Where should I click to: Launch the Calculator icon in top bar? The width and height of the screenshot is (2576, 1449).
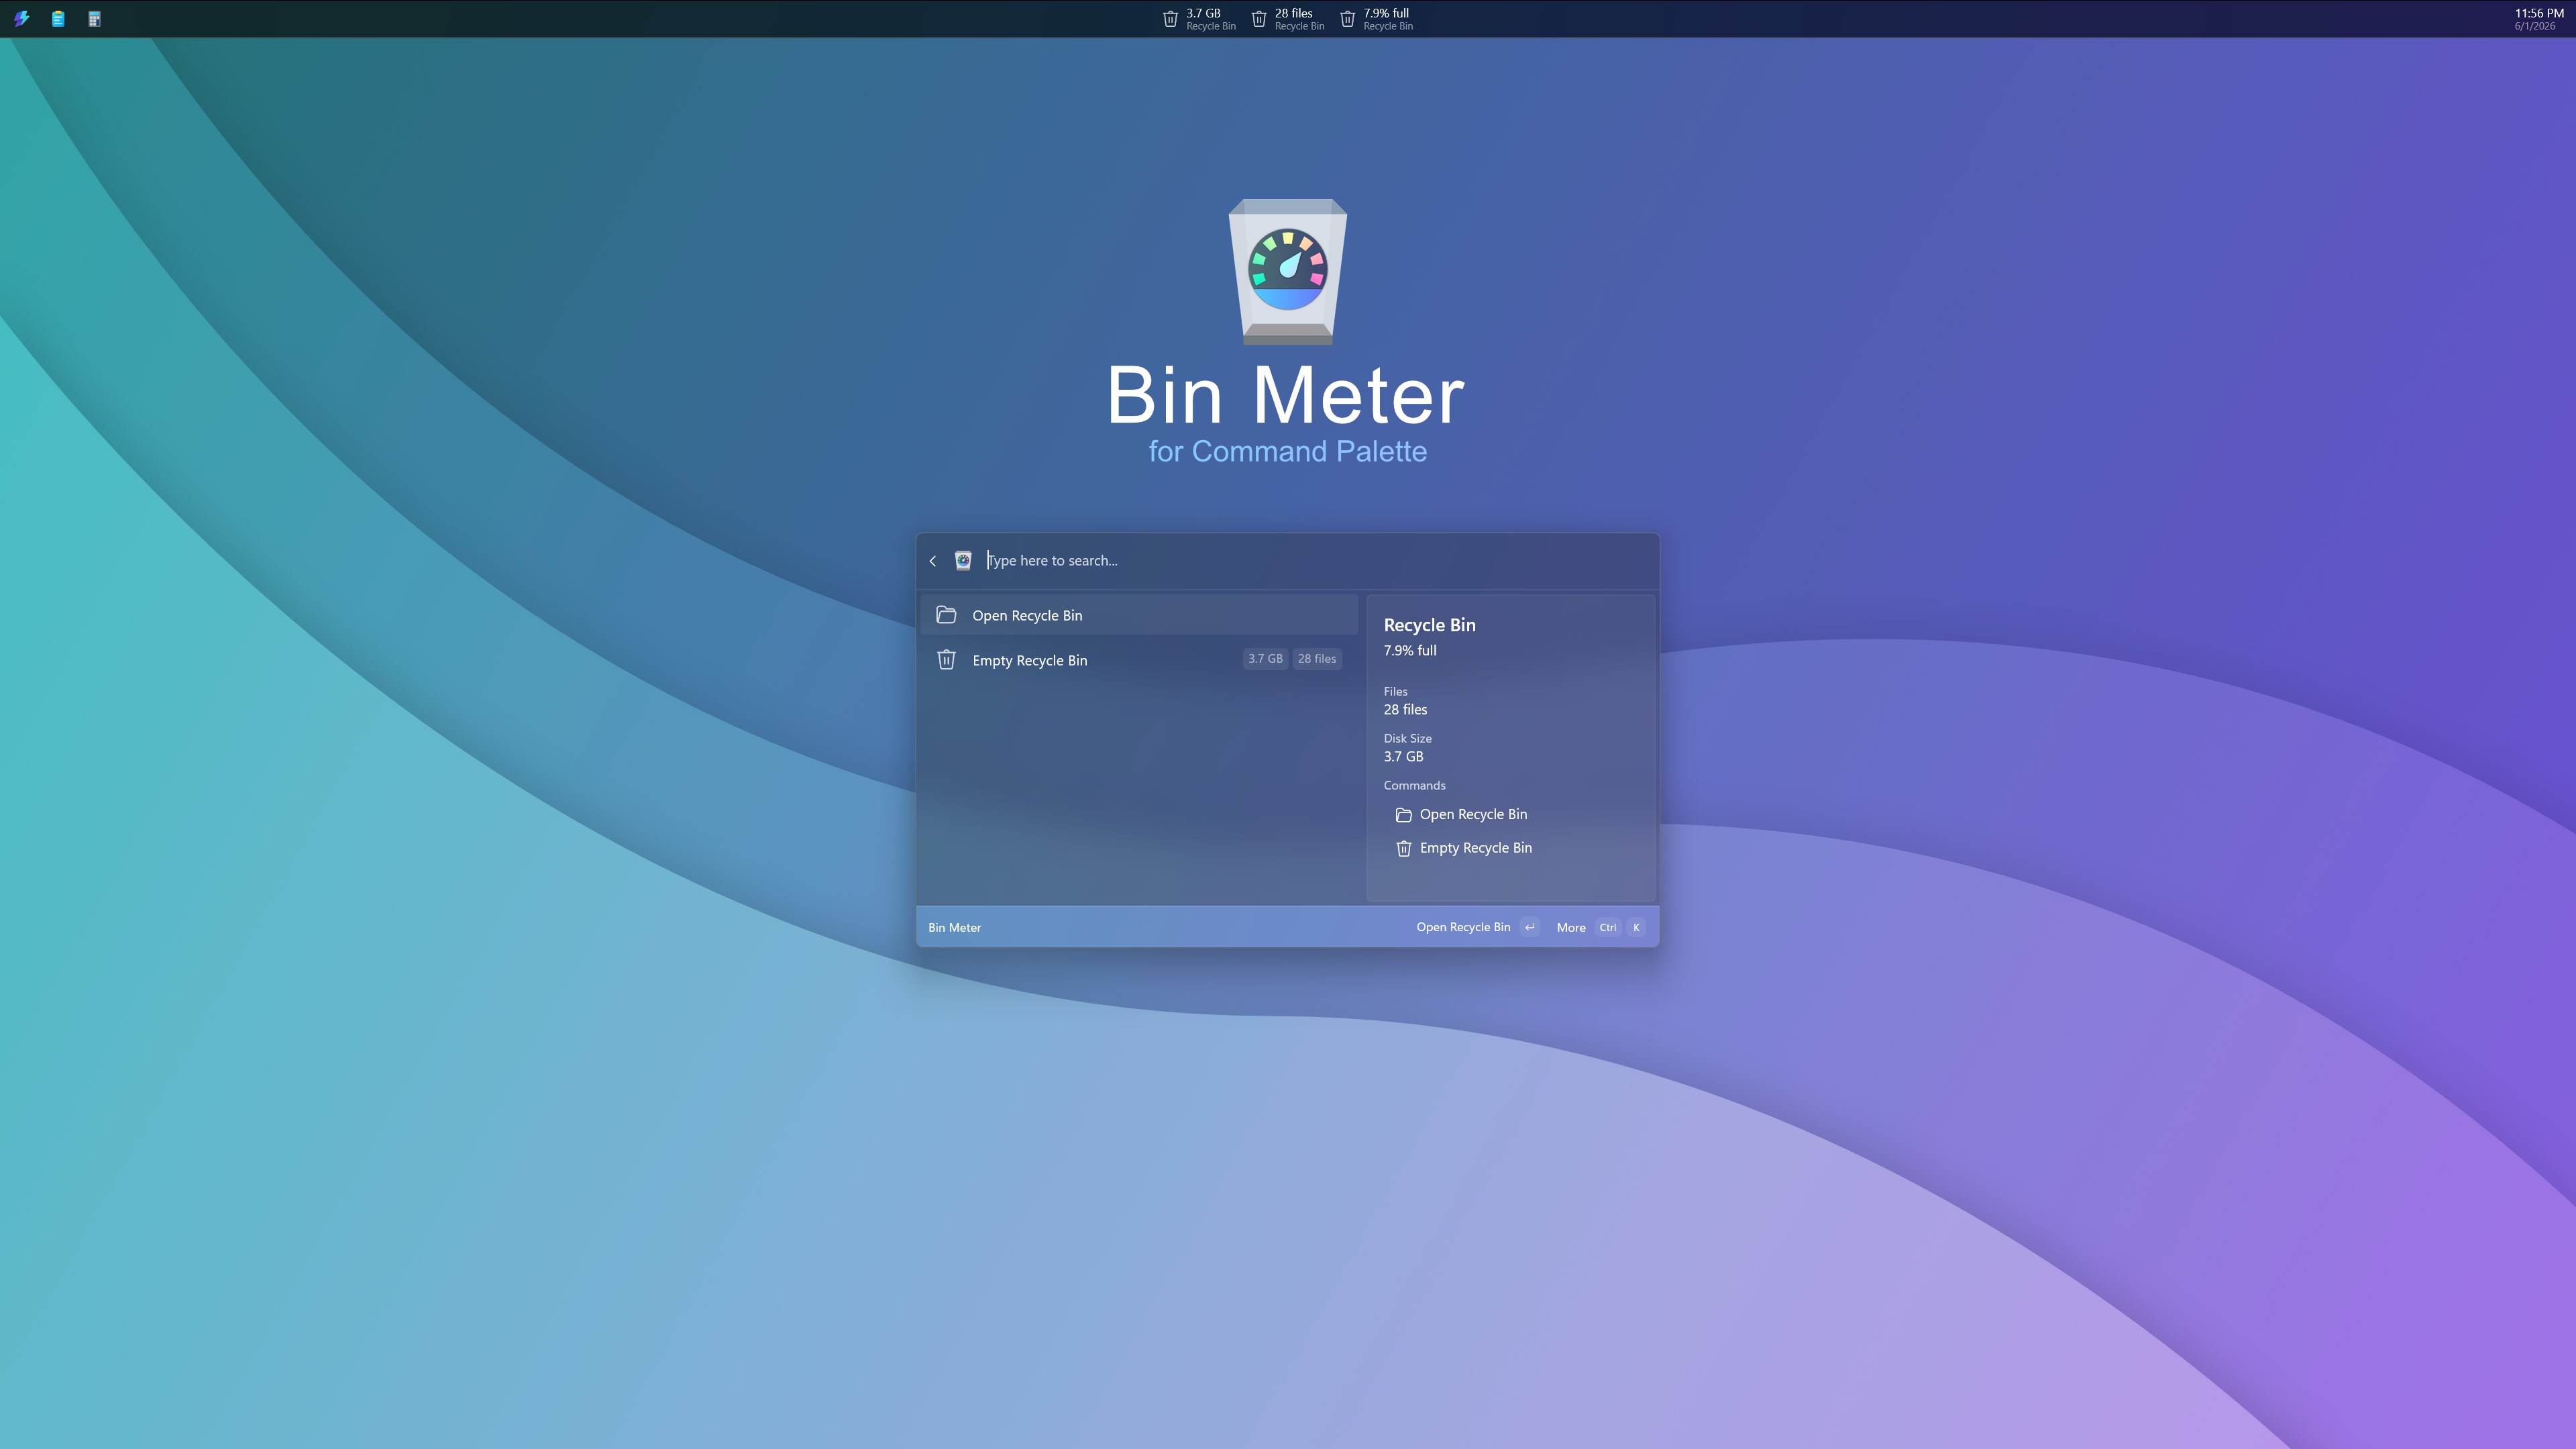[x=94, y=18]
